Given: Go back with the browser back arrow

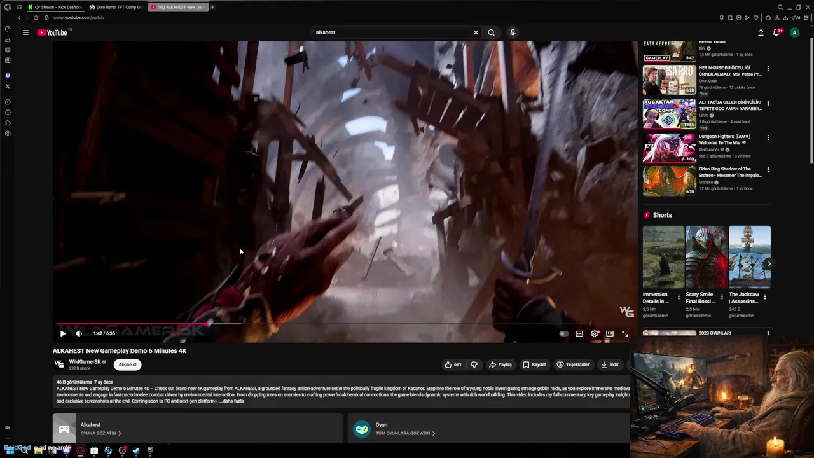Looking at the screenshot, I should click(19, 18).
